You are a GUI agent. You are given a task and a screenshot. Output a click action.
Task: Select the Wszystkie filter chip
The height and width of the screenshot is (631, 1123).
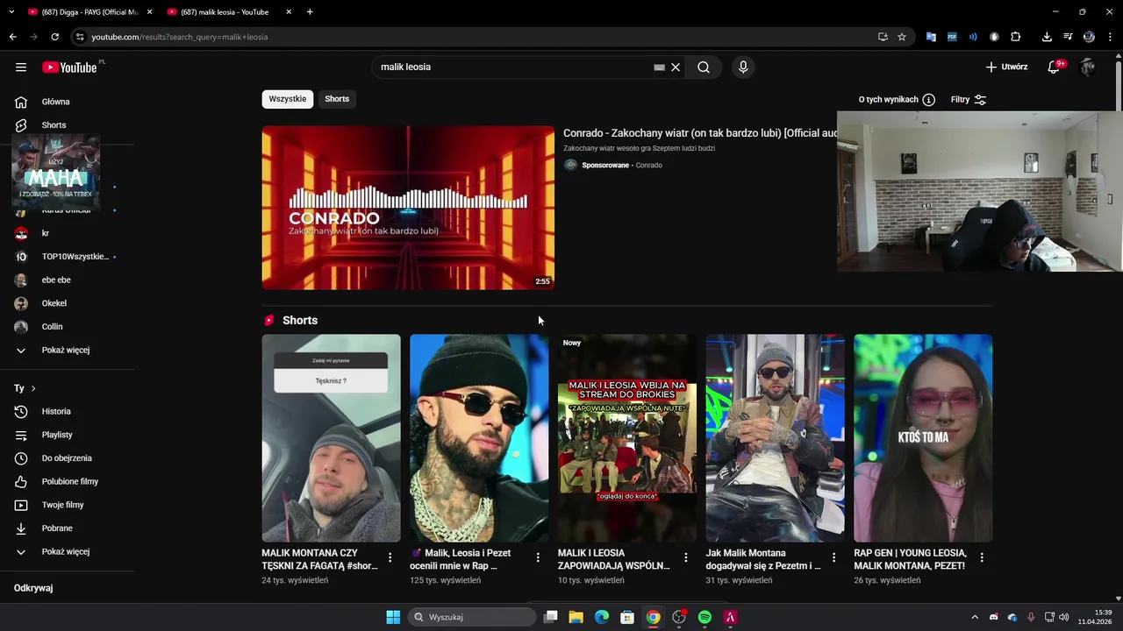288,99
